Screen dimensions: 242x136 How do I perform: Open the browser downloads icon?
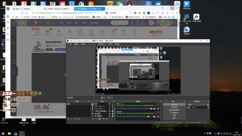click(153, 13)
